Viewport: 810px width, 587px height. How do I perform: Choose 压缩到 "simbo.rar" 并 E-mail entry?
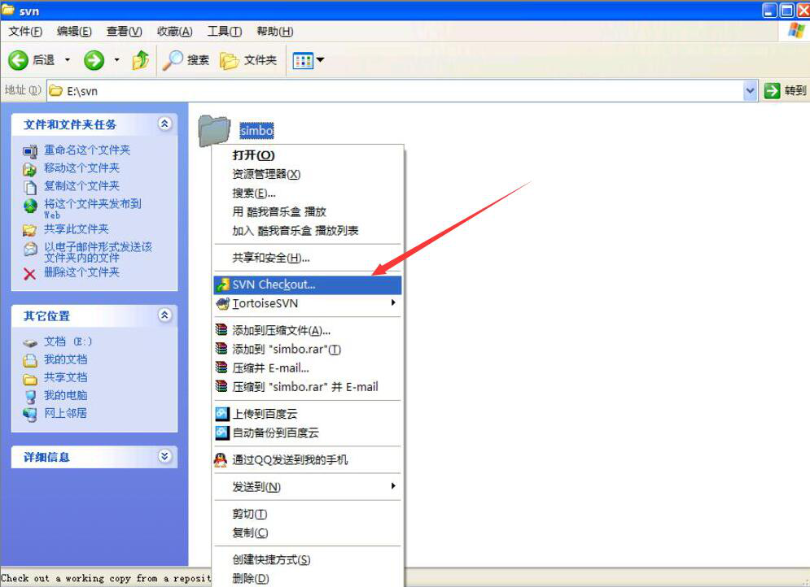[x=308, y=387]
